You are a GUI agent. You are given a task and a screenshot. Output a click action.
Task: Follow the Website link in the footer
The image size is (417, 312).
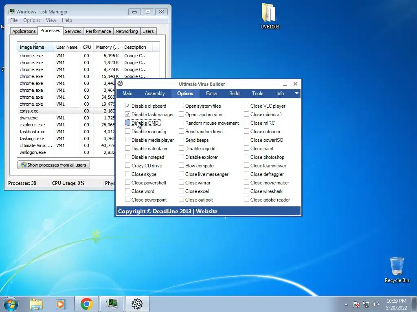click(206, 211)
